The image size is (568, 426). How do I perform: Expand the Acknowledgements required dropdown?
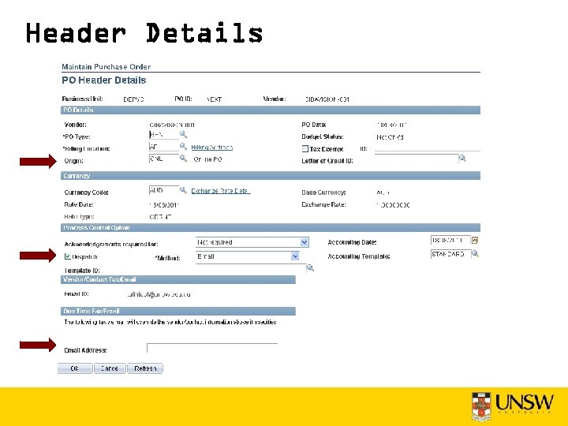[x=305, y=242]
